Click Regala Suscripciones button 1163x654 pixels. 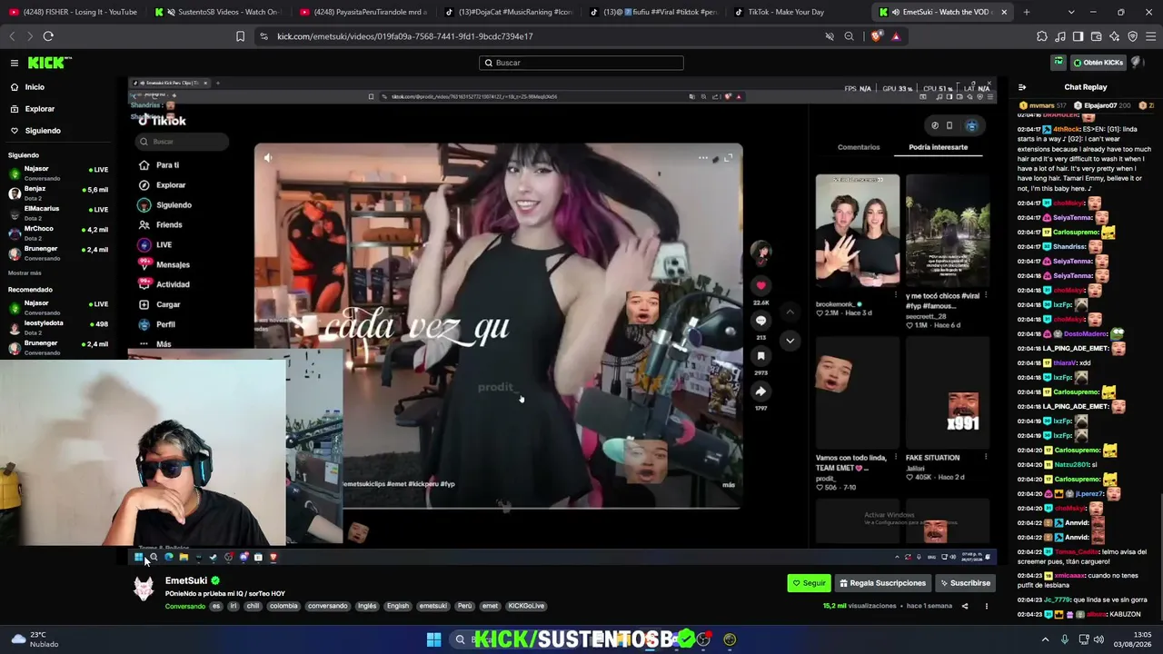click(882, 583)
